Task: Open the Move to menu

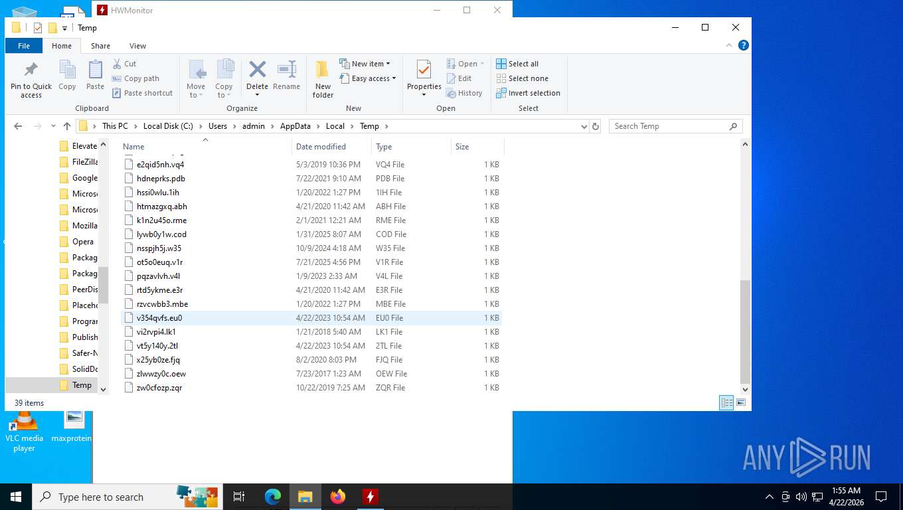Action: (196, 79)
